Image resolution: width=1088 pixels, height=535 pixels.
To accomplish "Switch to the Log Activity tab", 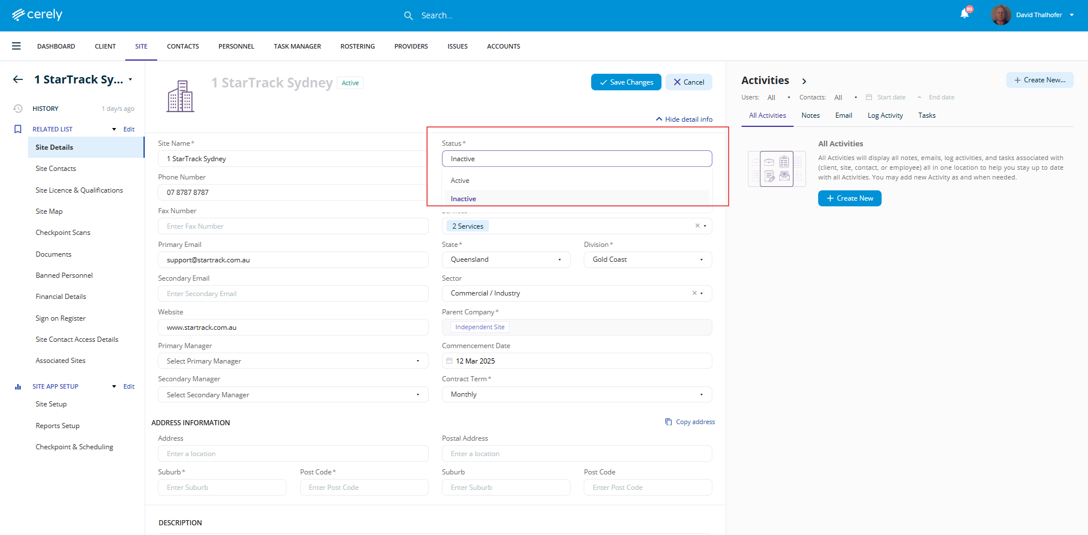I will tap(885, 115).
